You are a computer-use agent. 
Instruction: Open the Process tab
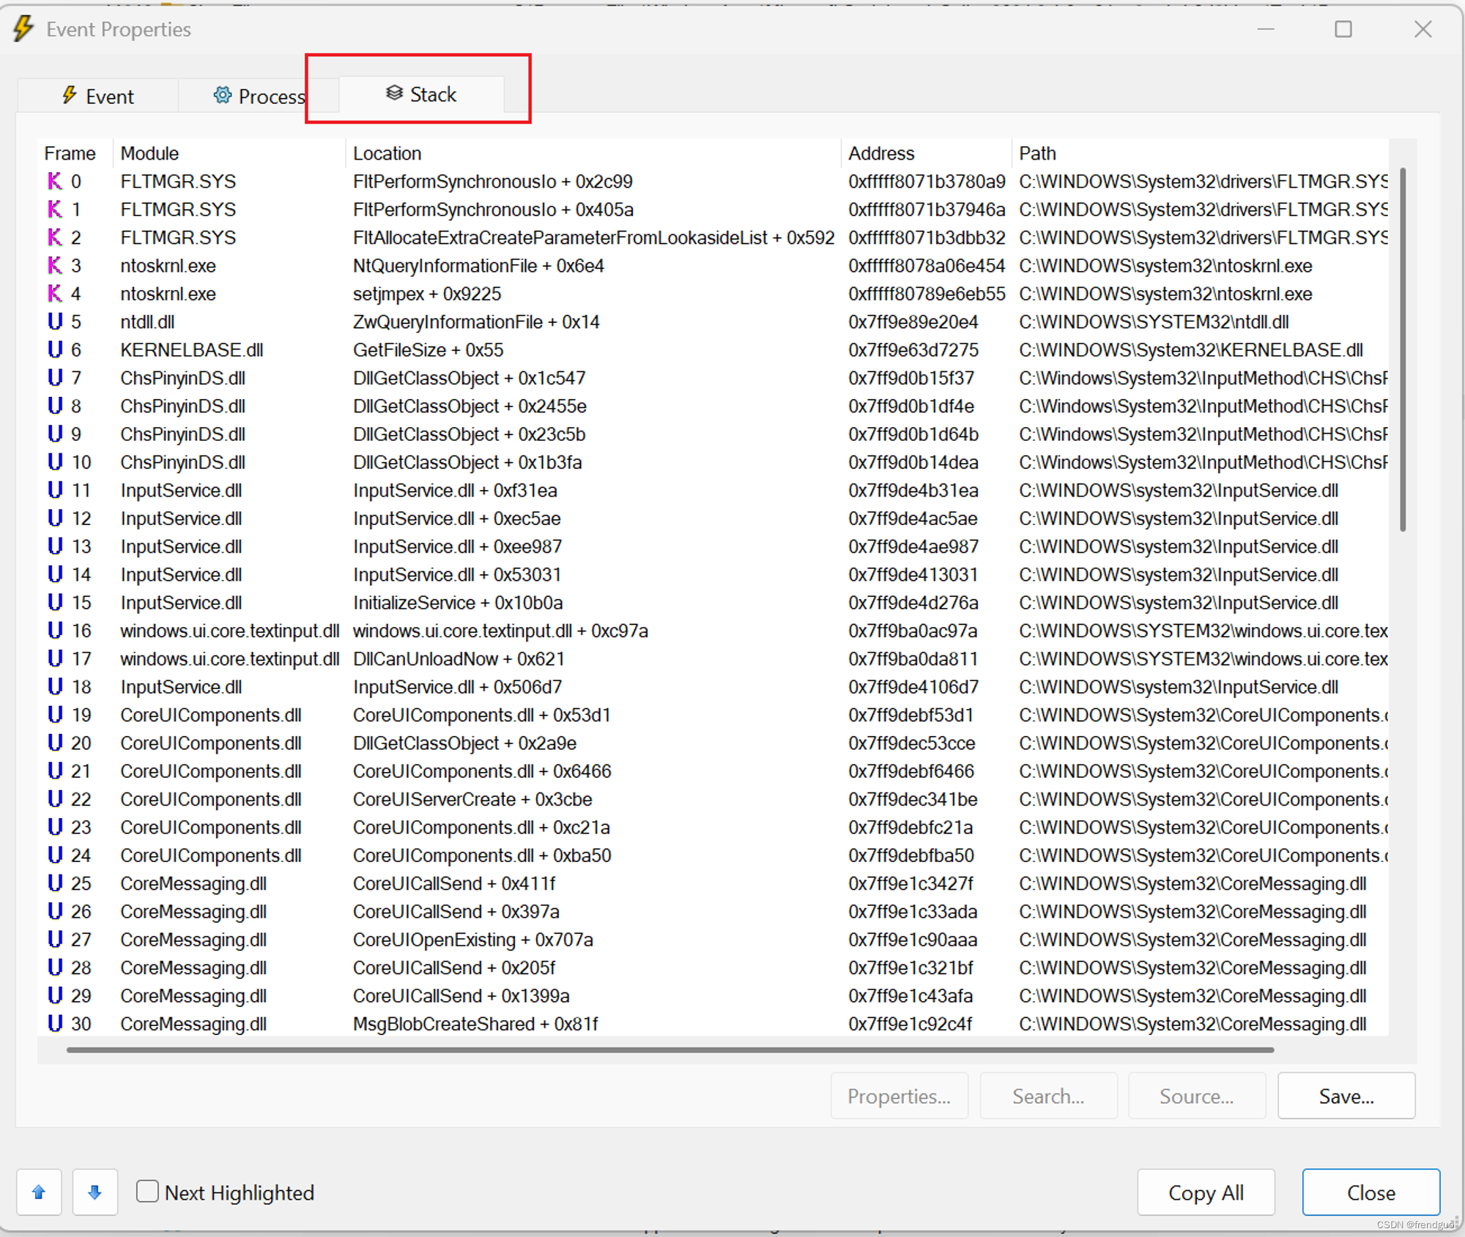tap(259, 96)
